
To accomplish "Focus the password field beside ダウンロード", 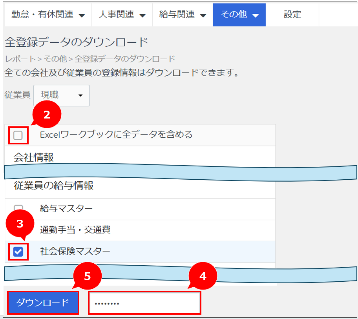I will (x=144, y=303).
